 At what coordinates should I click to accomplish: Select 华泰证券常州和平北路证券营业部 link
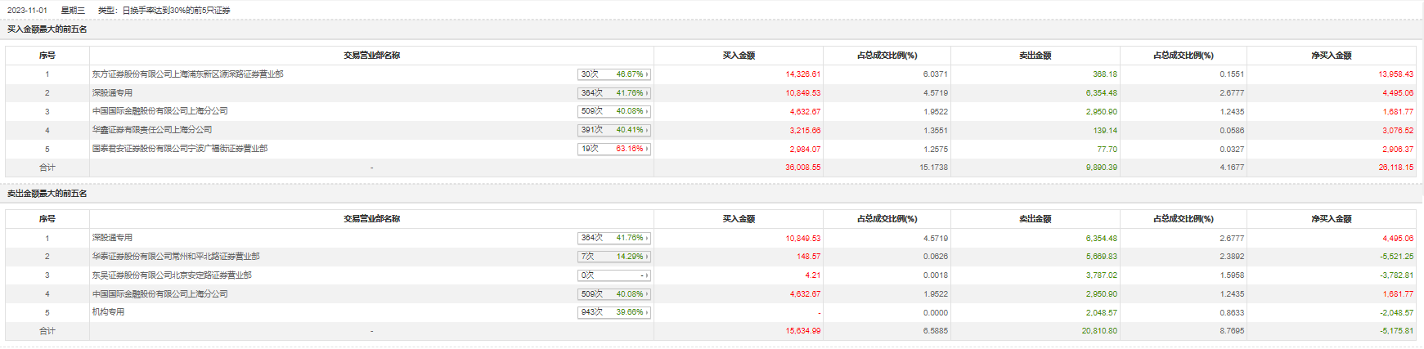[x=176, y=257]
